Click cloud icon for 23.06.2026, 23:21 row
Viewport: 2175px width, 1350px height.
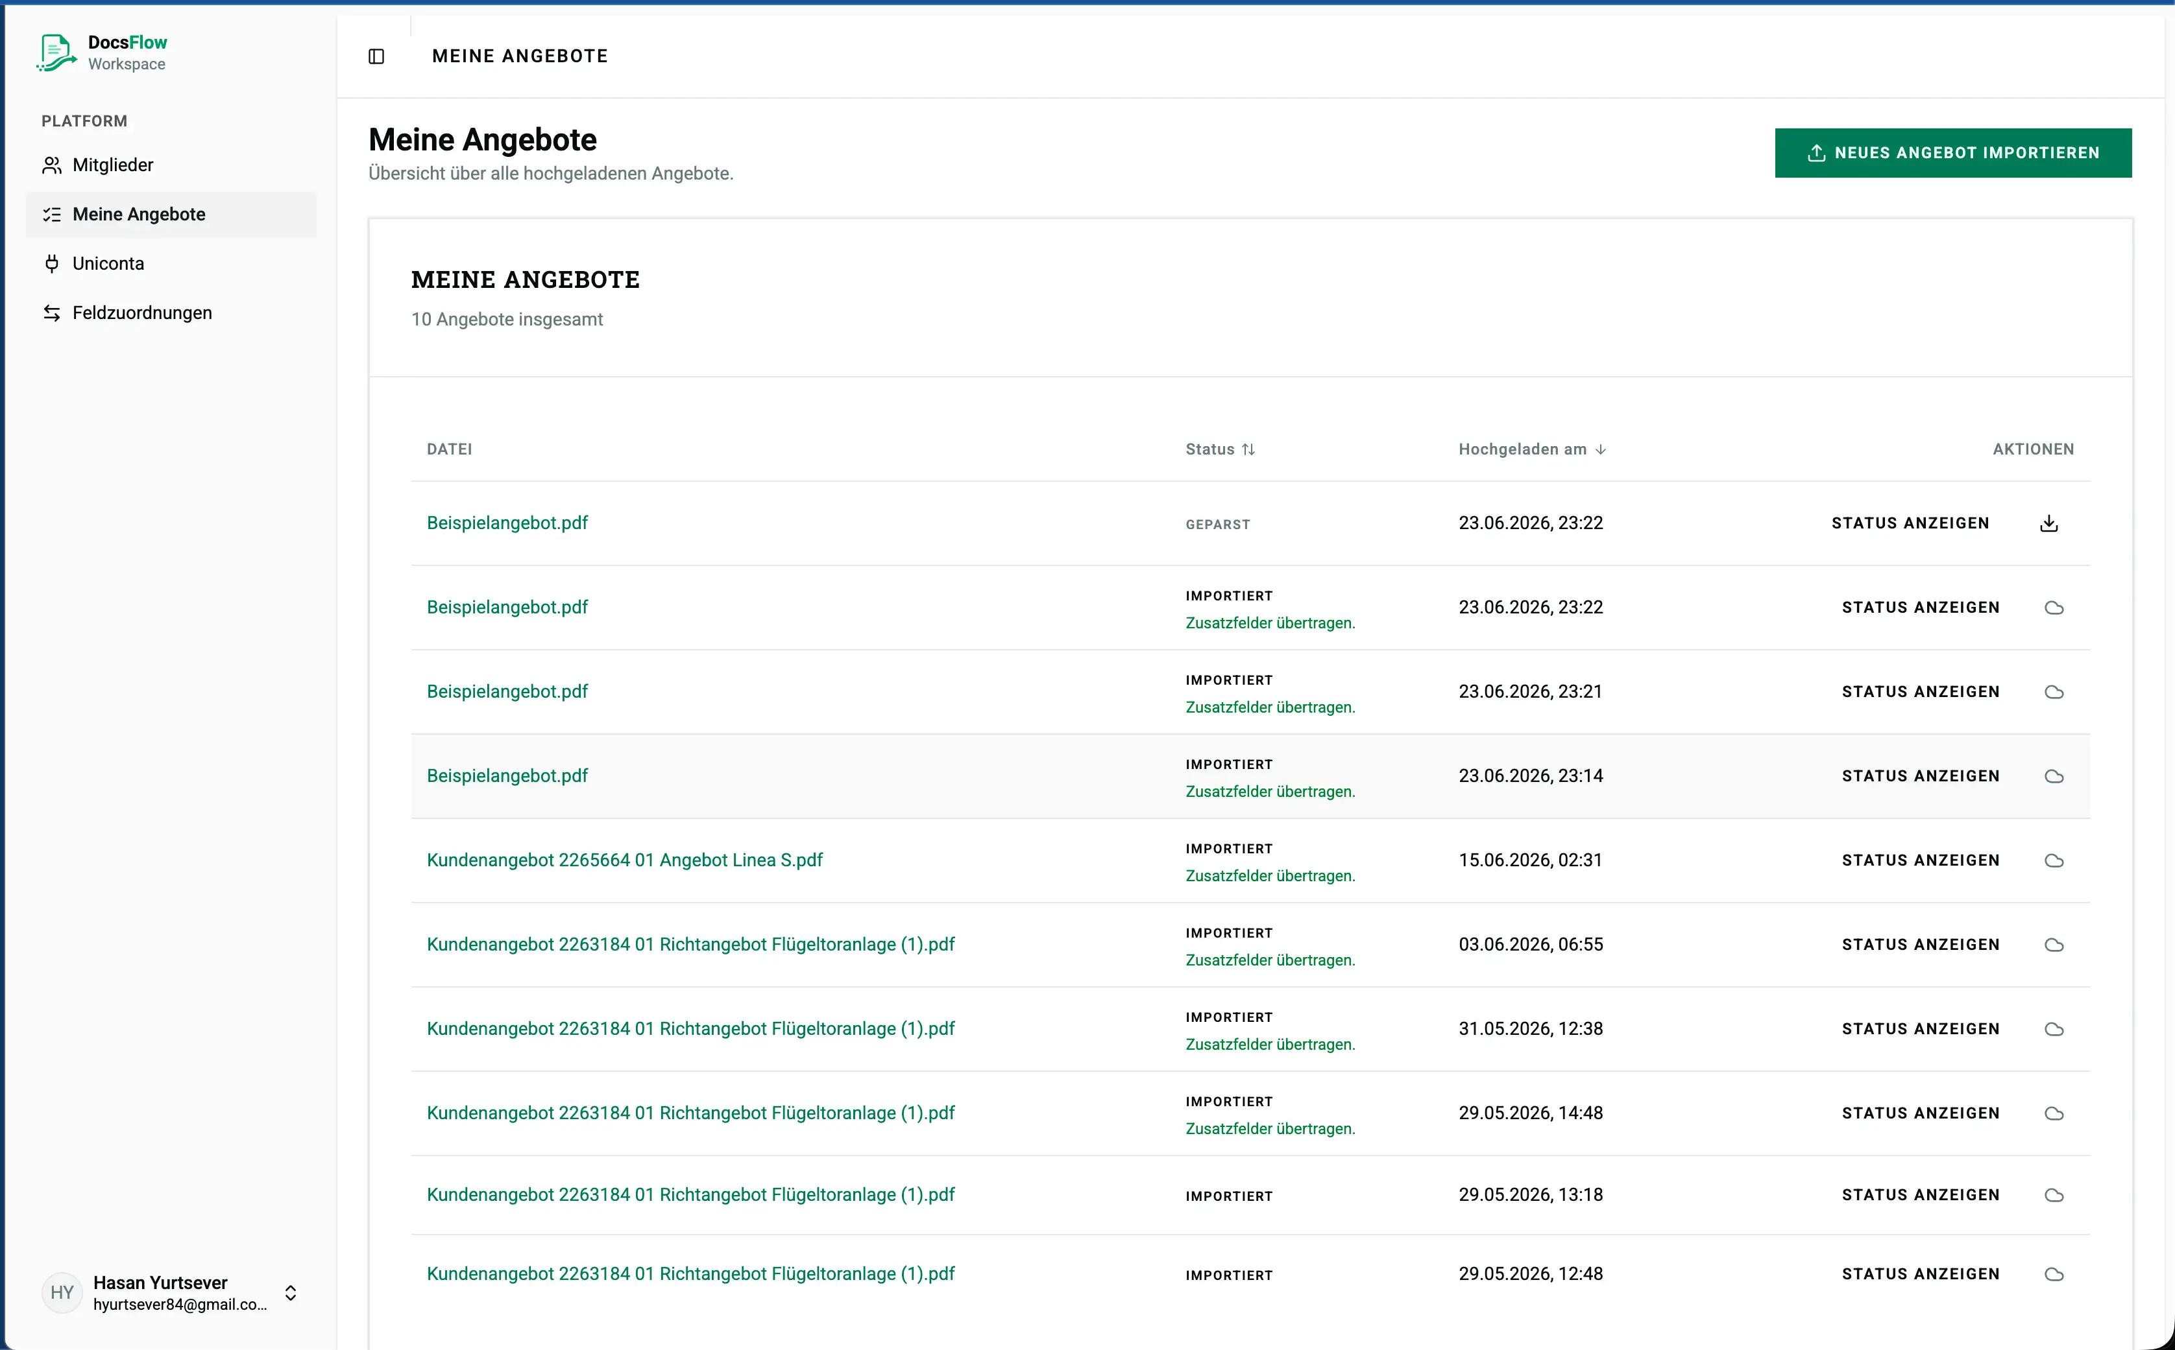coord(2054,692)
